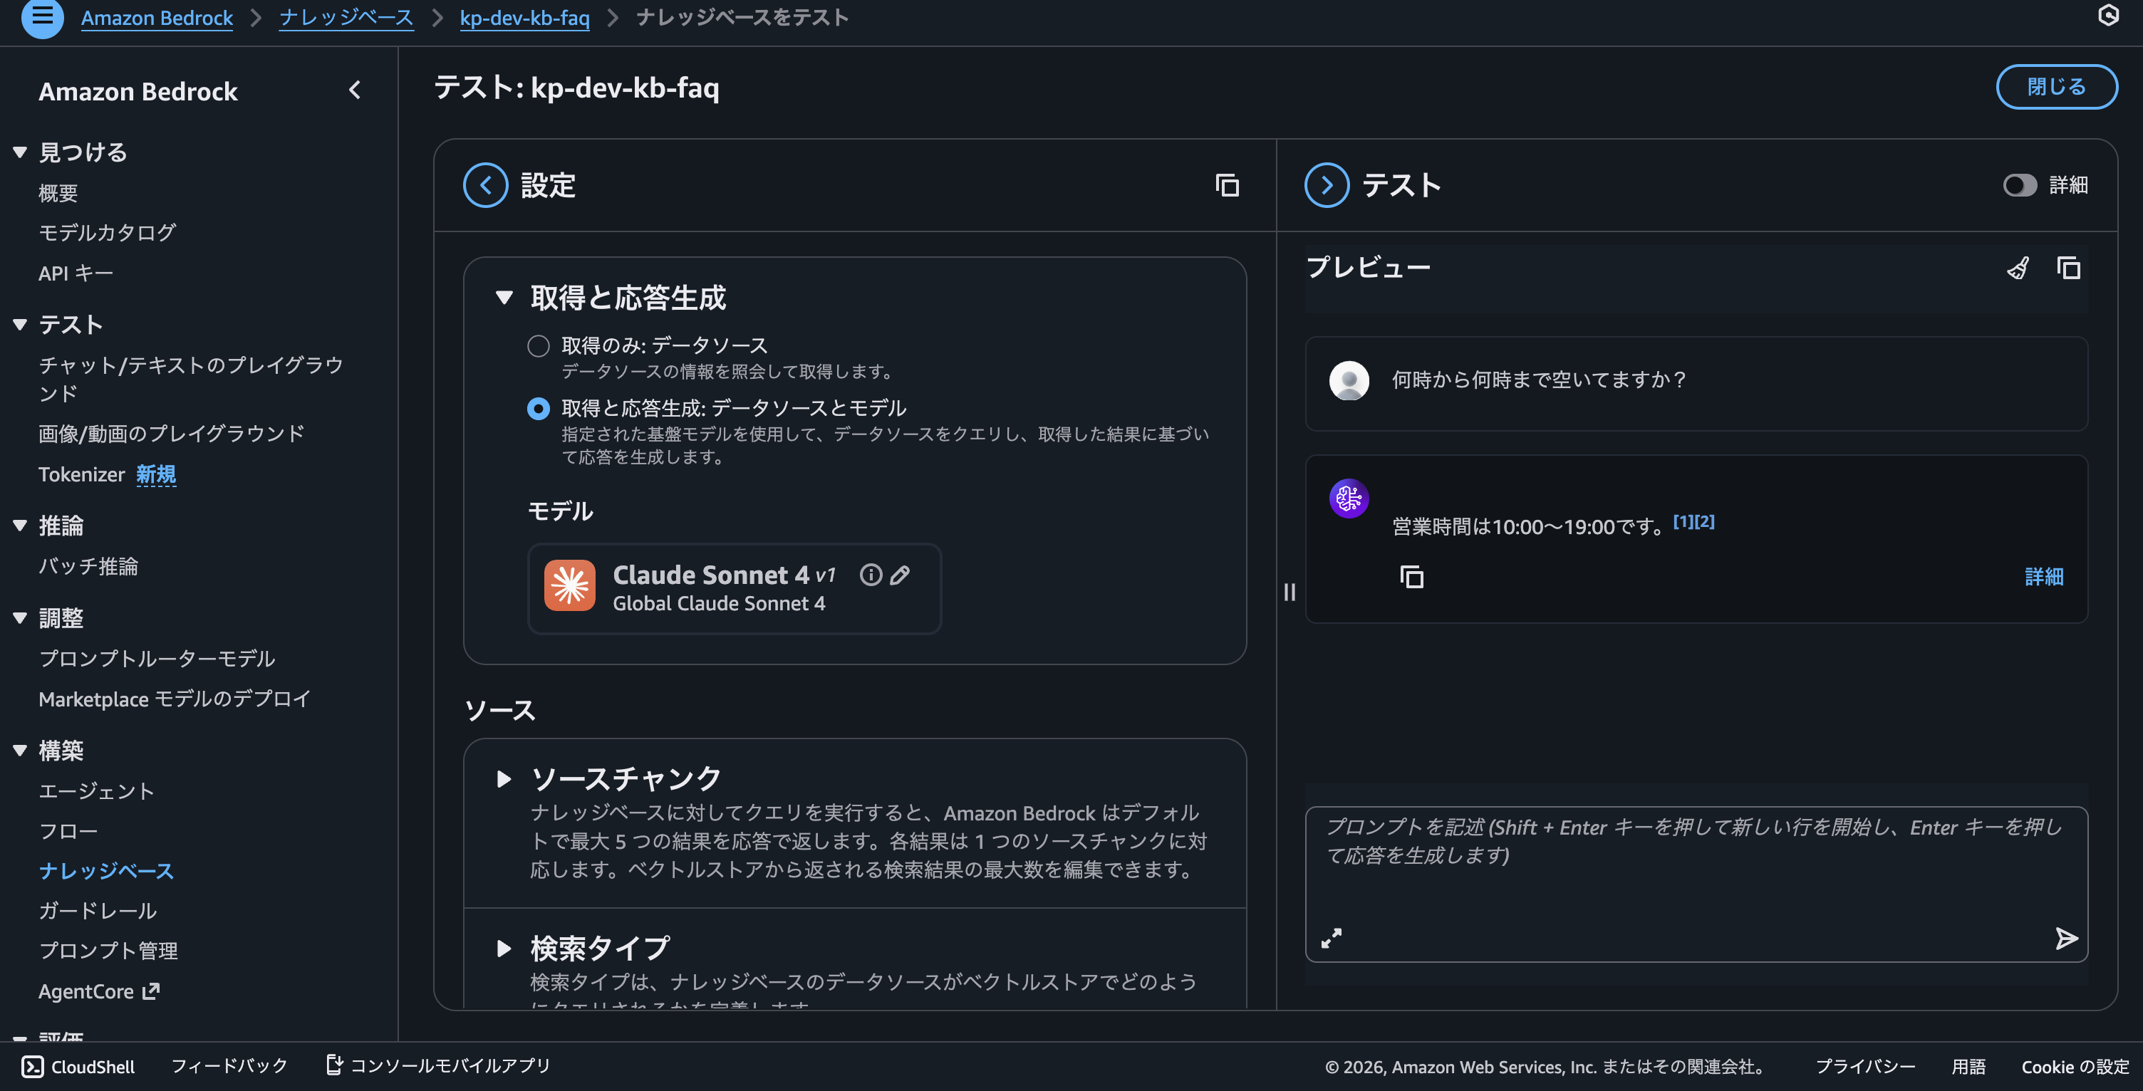The height and width of the screenshot is (1091, 2143).
Task: Copy the 営業時間 response with its copy icon
Action: point(1413,577)
